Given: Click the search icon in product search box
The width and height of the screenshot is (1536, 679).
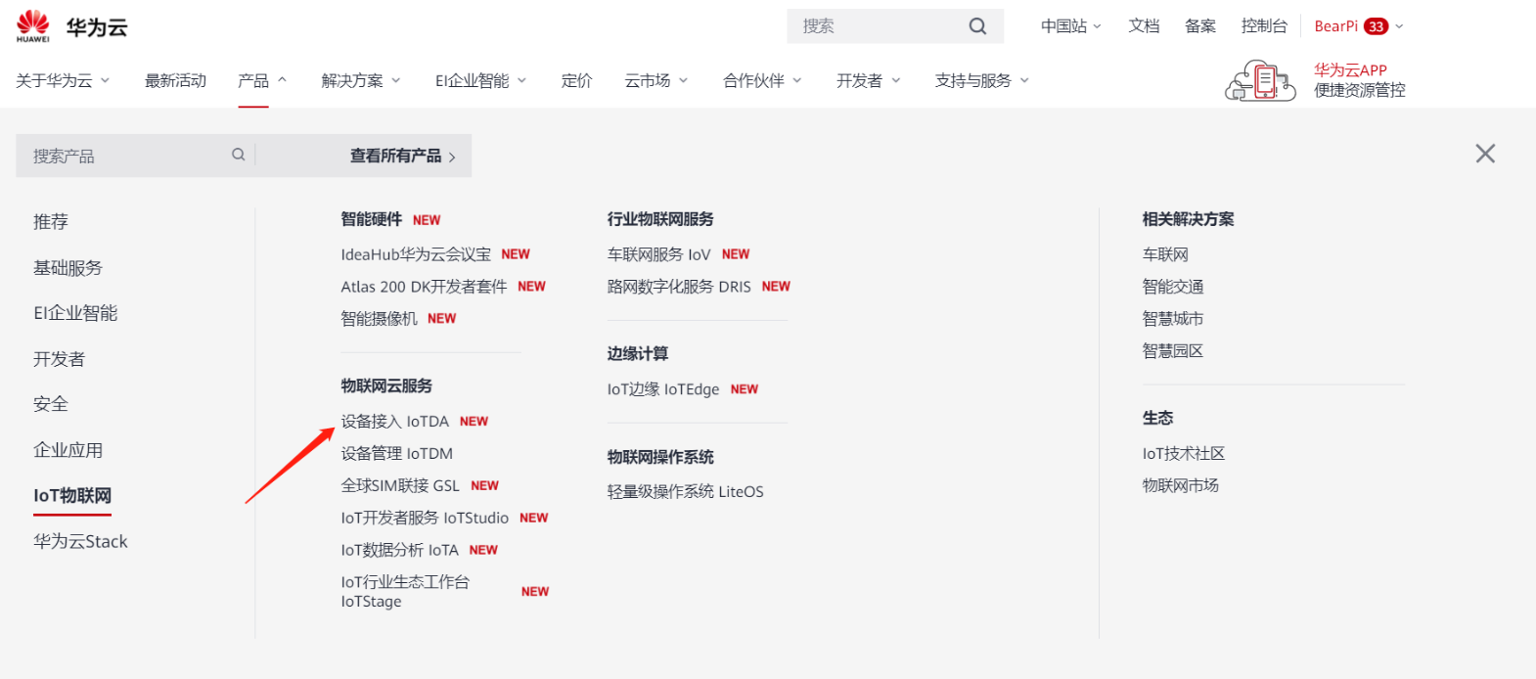Looking at the screenshot, I should [x=238, y=155].
